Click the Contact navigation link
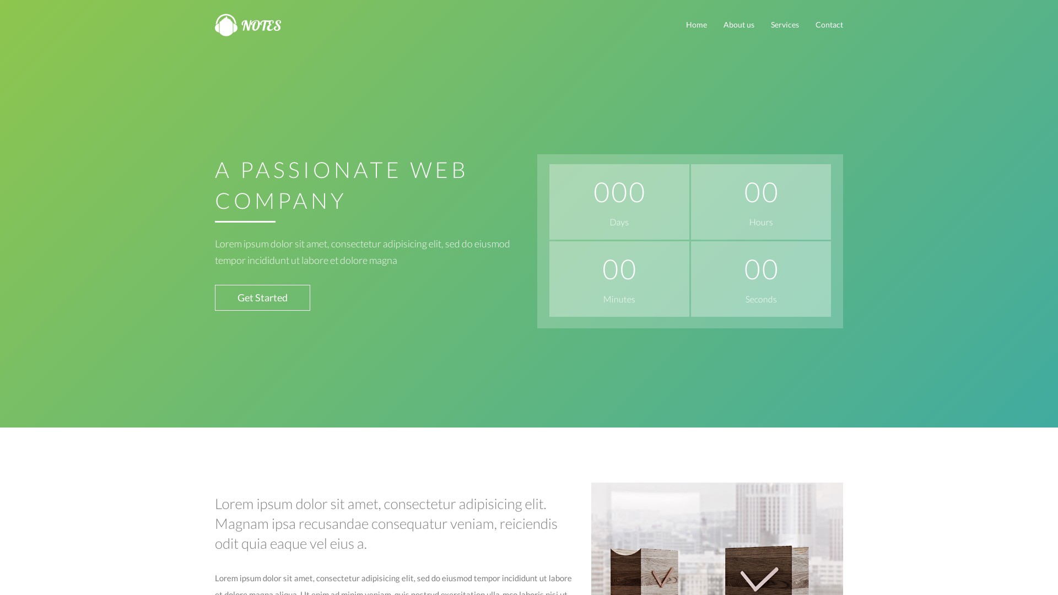Viewport: 1058px width, 595px height. click(828, 24)
